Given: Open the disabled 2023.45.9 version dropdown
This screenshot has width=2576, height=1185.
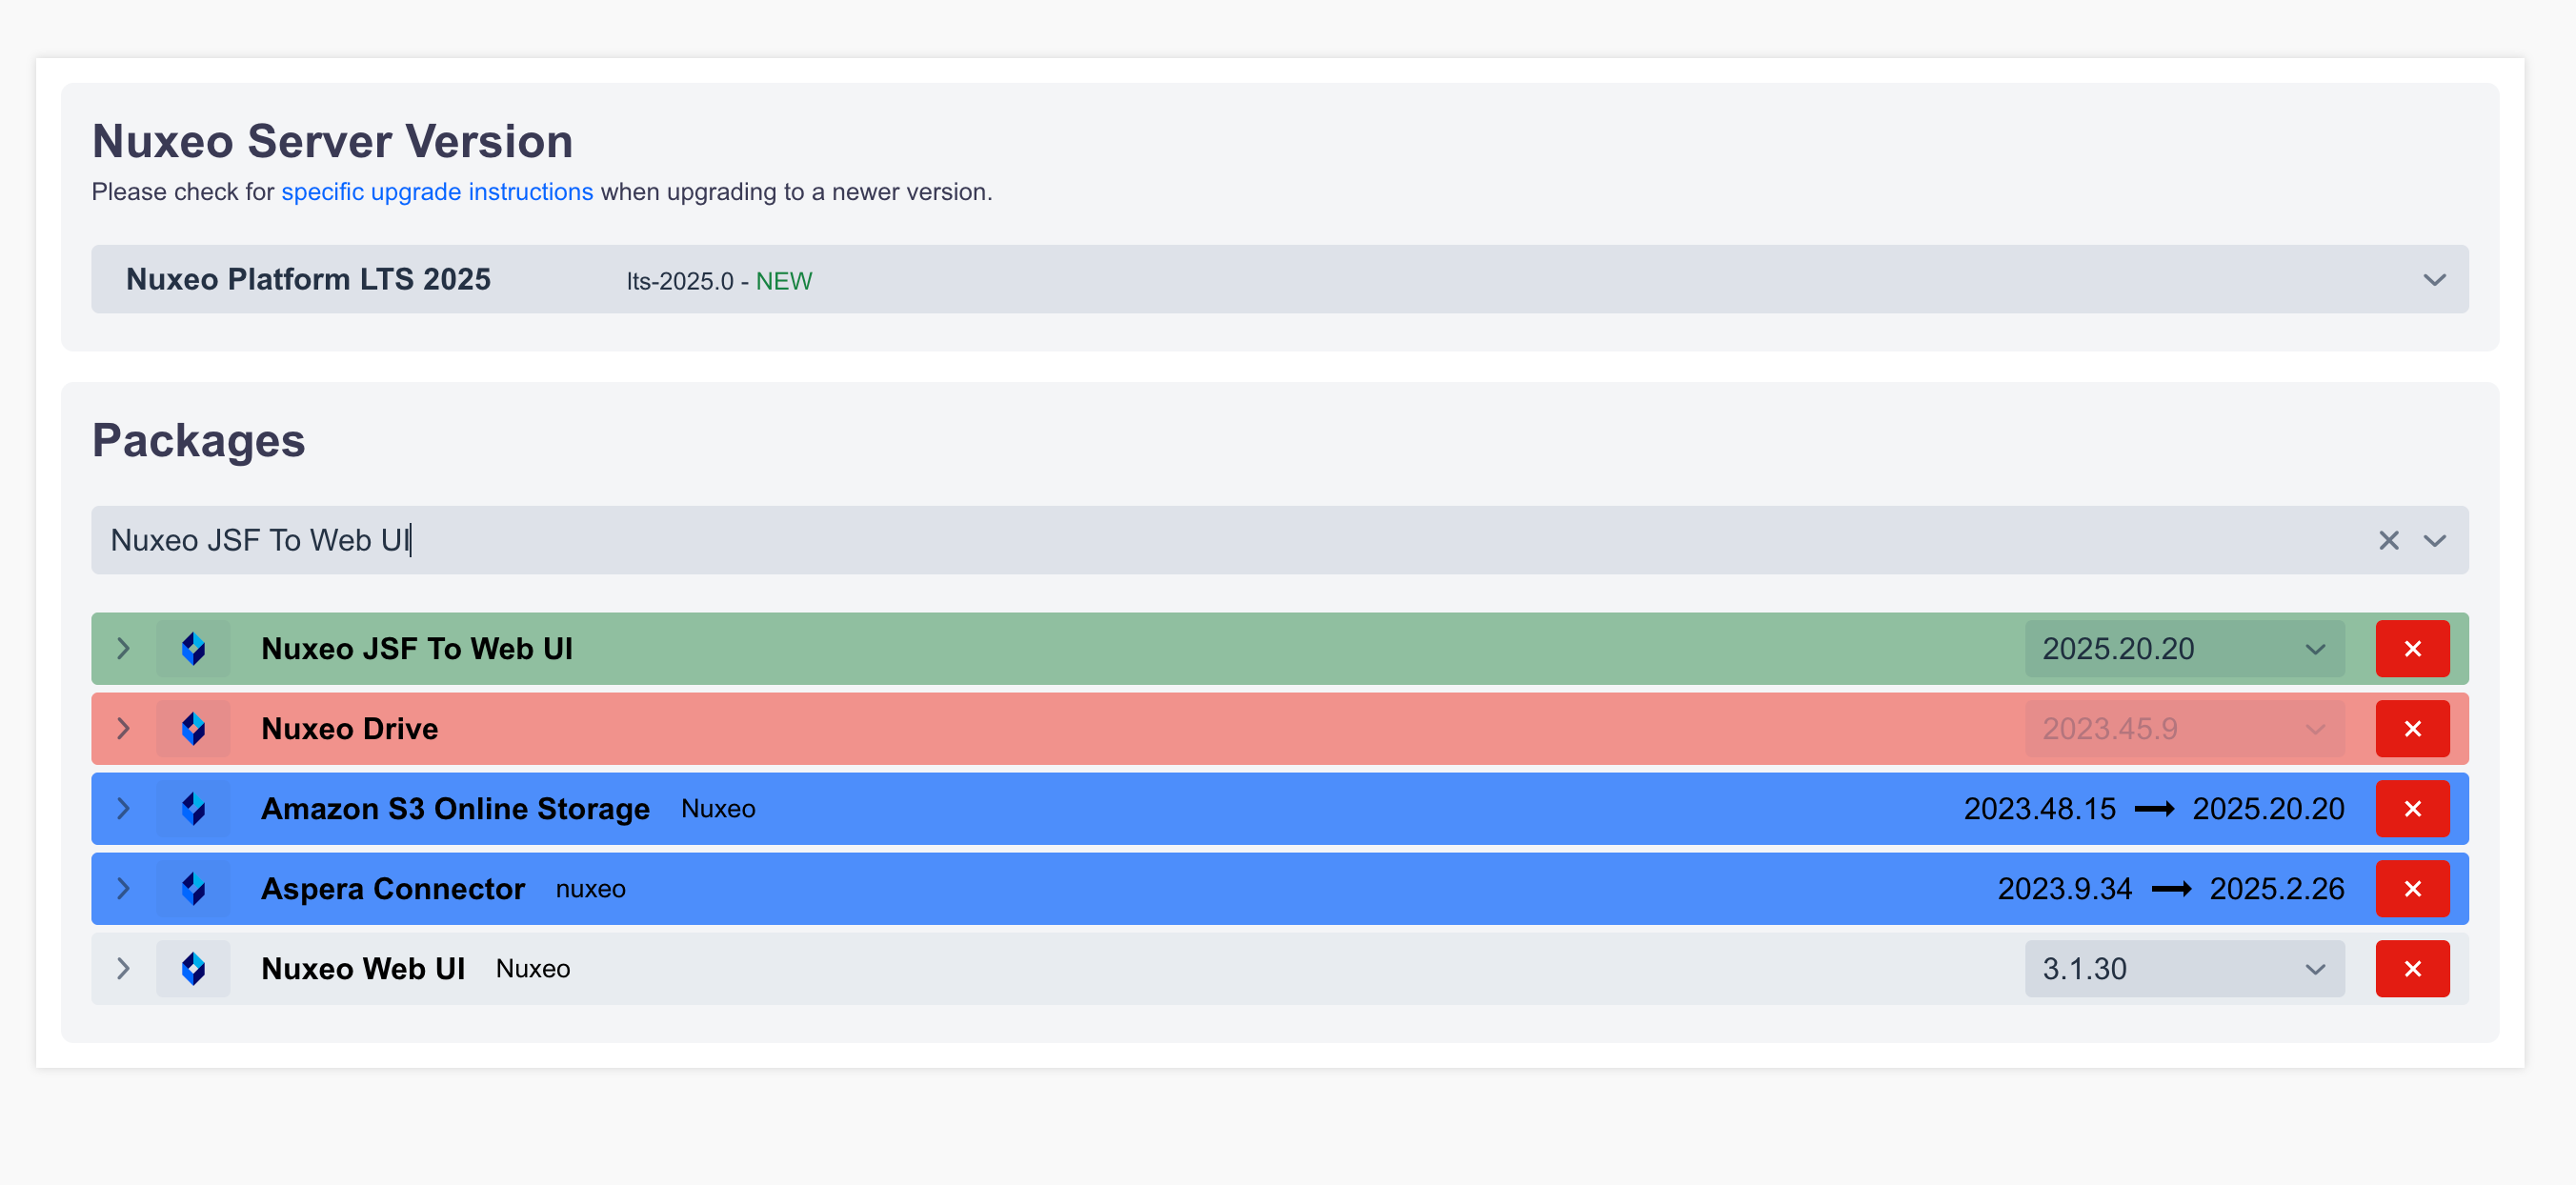Looking at the screenshot, I should pos(2184,728).
